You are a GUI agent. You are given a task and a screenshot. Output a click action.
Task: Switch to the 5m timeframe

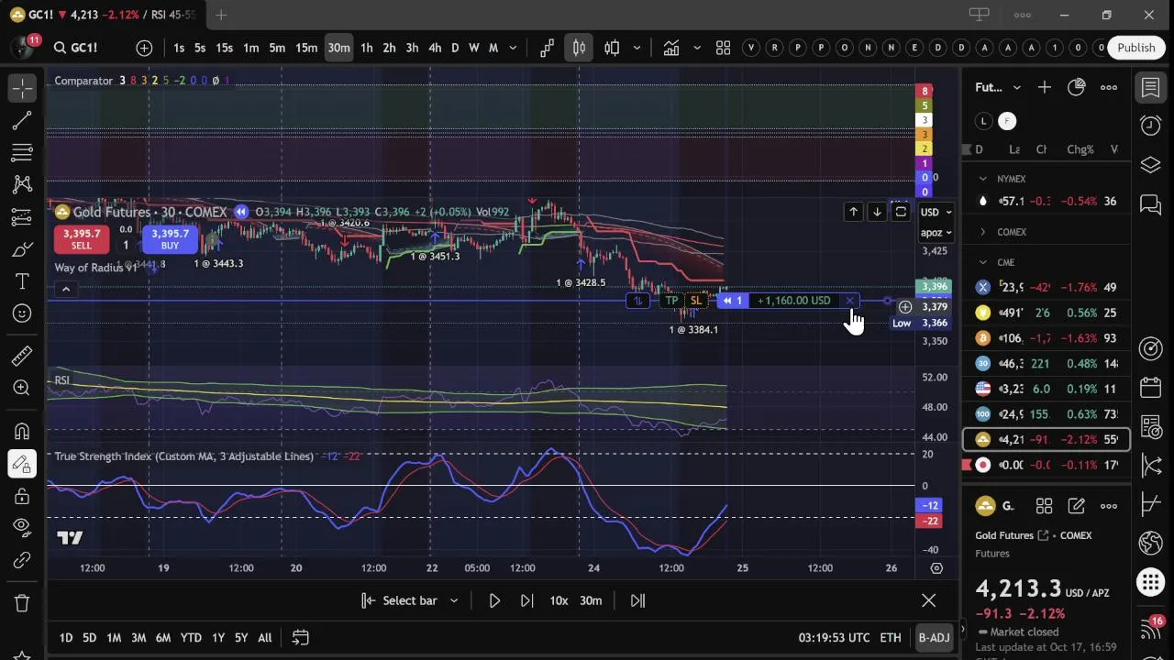coord(277,48)
